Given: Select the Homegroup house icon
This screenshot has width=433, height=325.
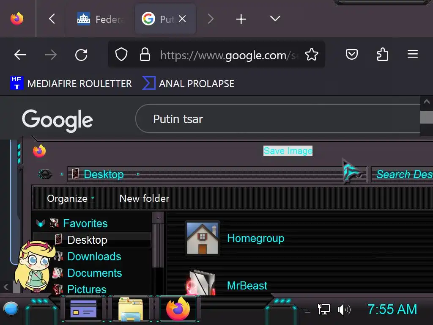Looking at the screenshot, I should tap(203, 238).
